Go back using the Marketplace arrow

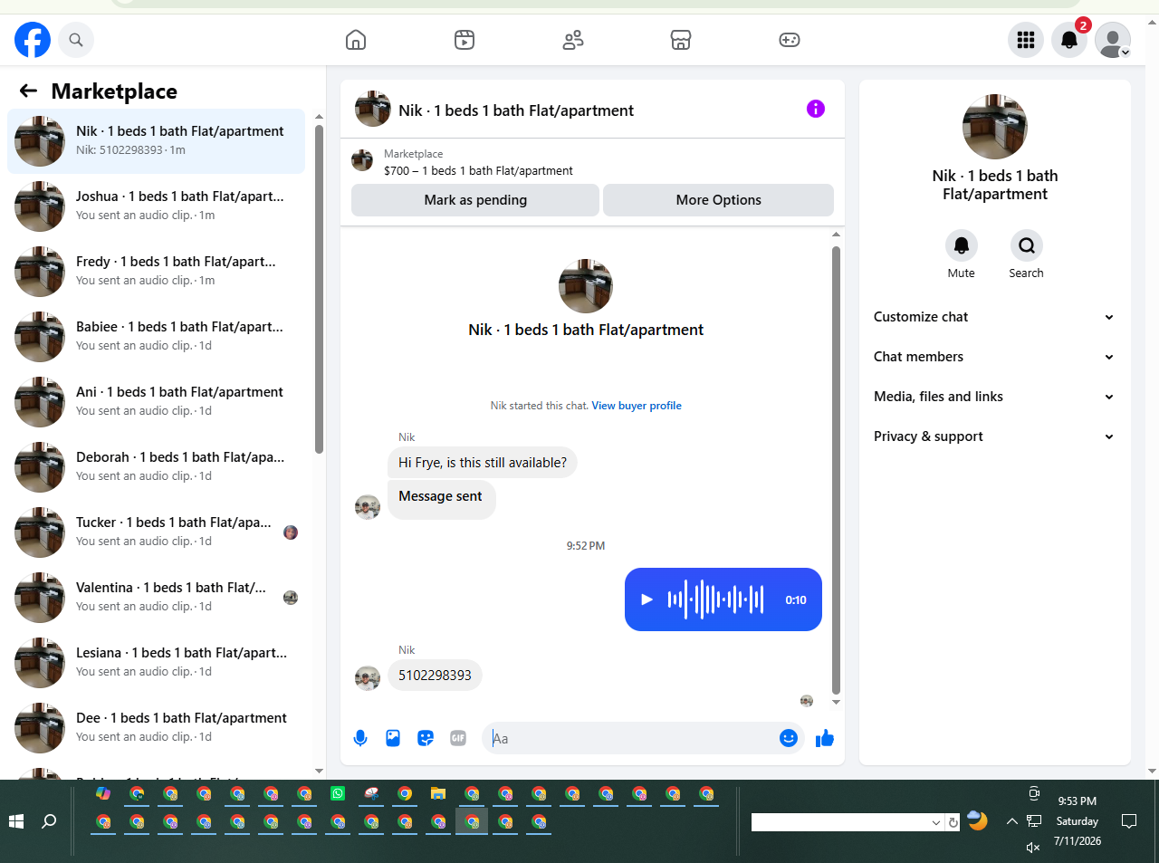coord(28,91)
